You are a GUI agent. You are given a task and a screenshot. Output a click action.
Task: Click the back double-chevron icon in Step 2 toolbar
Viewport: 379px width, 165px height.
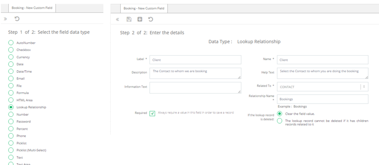(118, 19)
